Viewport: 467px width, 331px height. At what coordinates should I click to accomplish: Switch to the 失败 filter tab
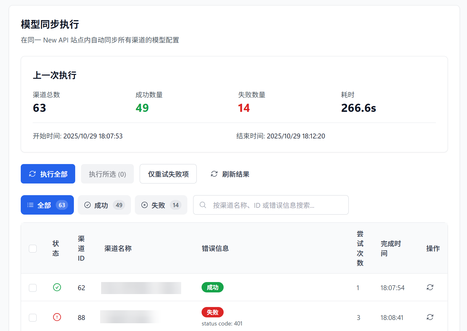click(161, 205)
